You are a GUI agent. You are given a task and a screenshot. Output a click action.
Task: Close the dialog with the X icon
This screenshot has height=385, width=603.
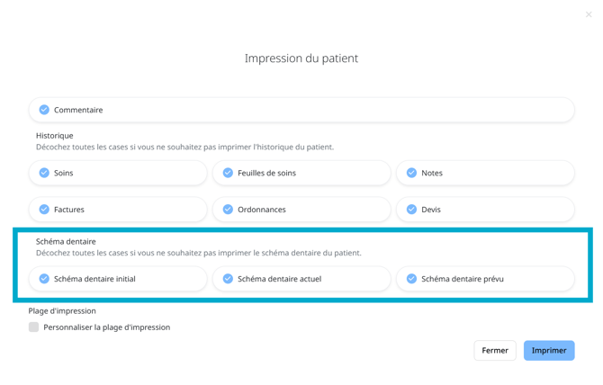(x=589, y=14)
